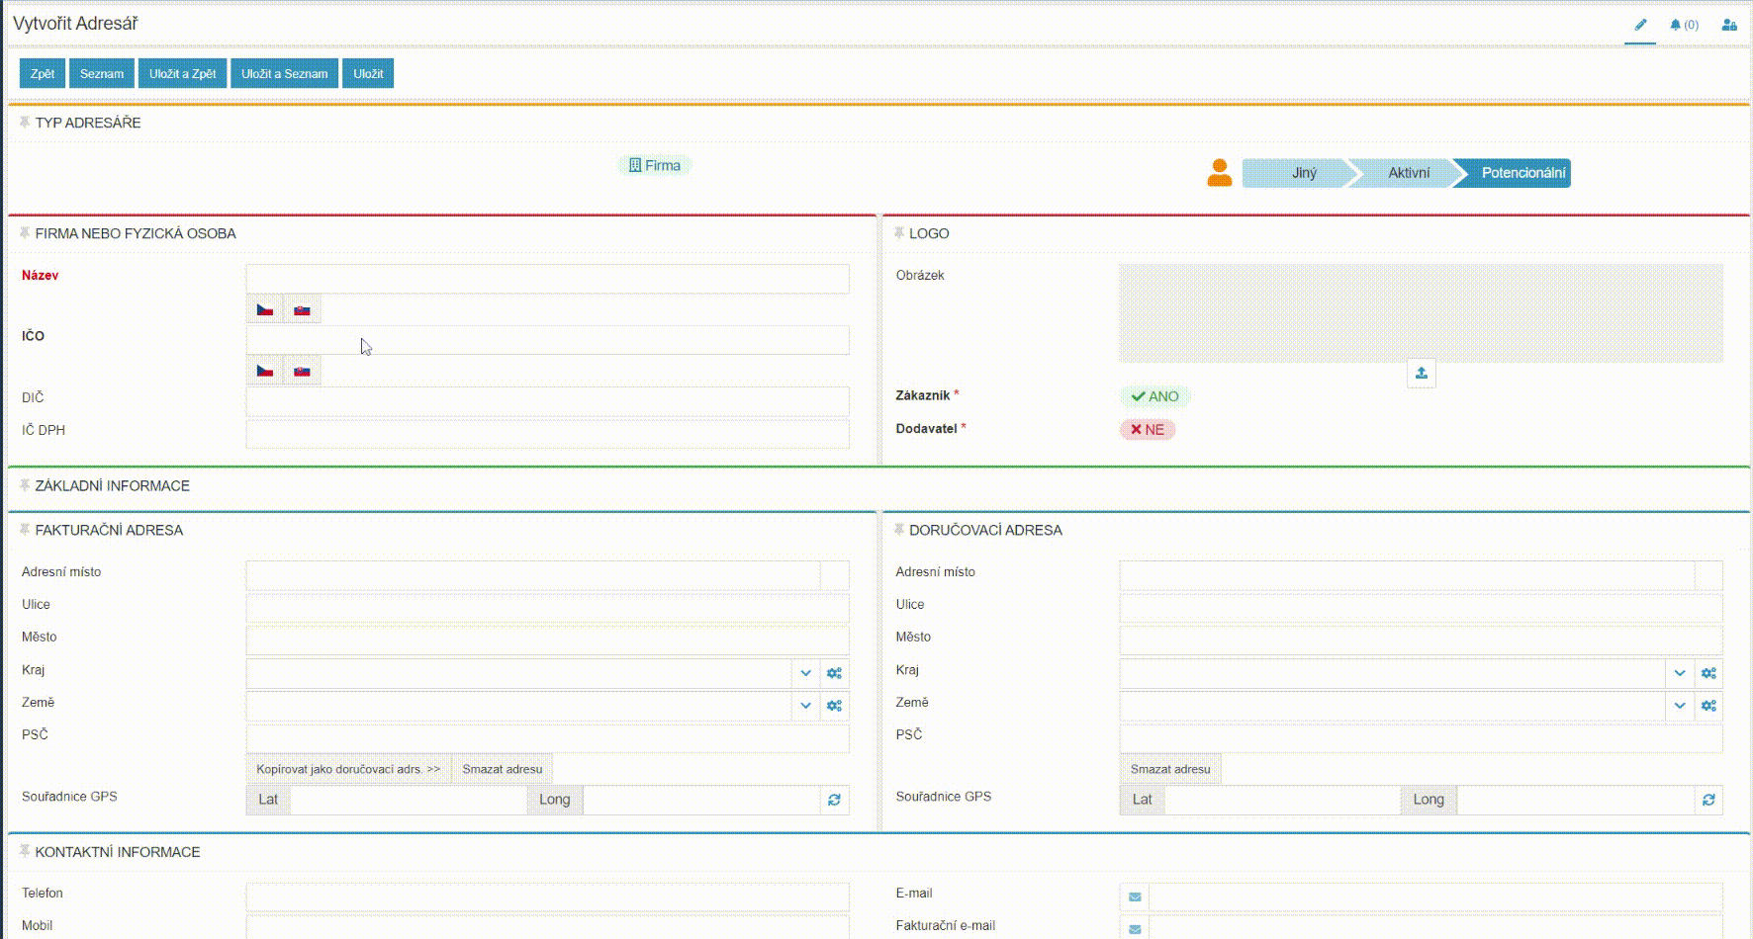
Task: Click the pencil edit icon in header
Action: [x=1640, y=25]
